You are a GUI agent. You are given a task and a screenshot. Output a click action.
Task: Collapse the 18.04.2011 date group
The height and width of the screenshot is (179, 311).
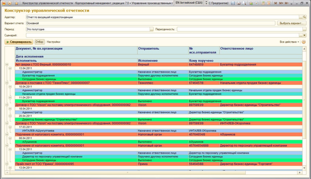pos(10,109)
